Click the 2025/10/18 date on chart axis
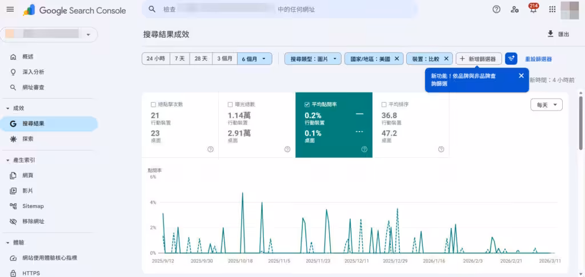This screenshot has height=277, width=585. point(241,261)
